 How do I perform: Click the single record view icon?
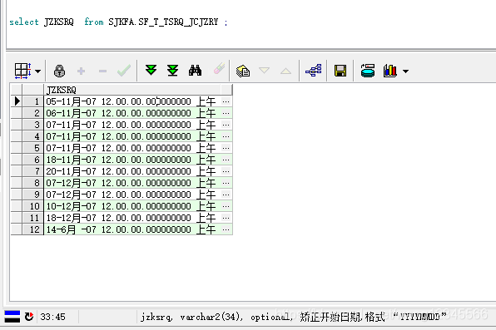point(243,71)
